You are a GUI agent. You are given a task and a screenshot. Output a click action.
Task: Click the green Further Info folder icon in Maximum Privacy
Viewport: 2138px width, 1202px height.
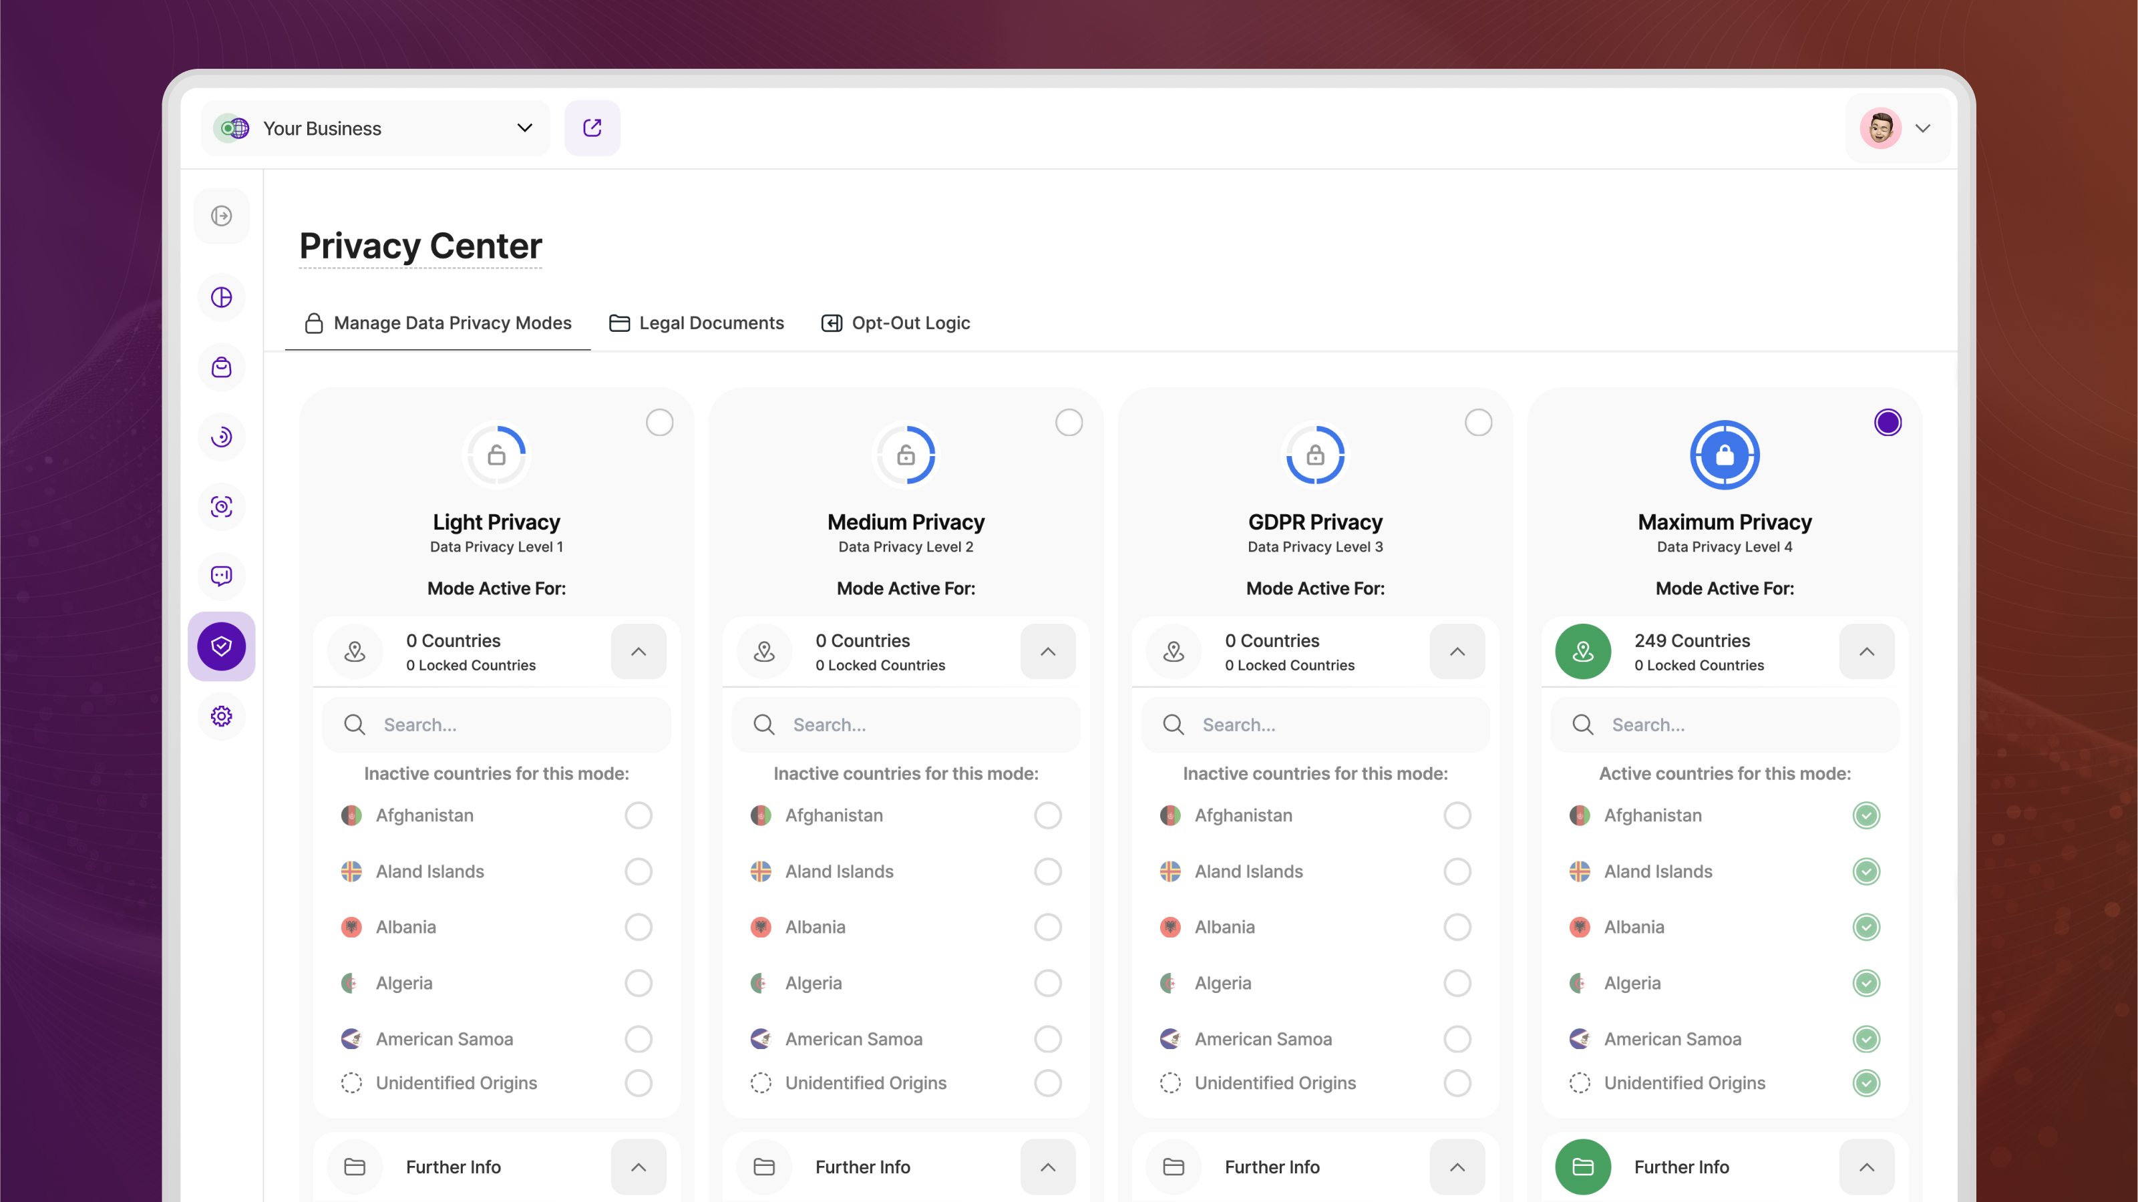point(1583,1167)
